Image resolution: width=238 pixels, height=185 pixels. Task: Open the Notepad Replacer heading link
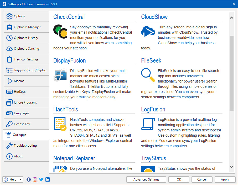click(x=74, y=158)
